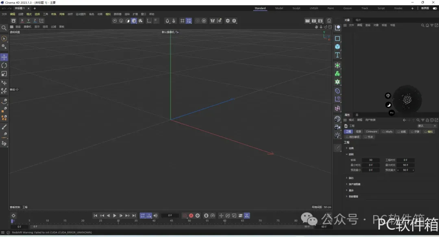Open the green MoGraph cloner icon

click(x=338, y=74)
